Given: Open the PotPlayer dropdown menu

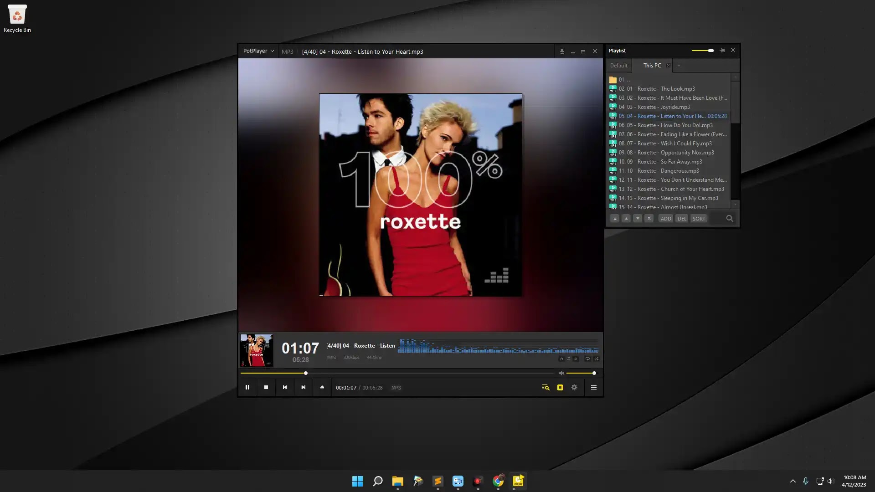Looking at the screenshot, I should [258, 51].
